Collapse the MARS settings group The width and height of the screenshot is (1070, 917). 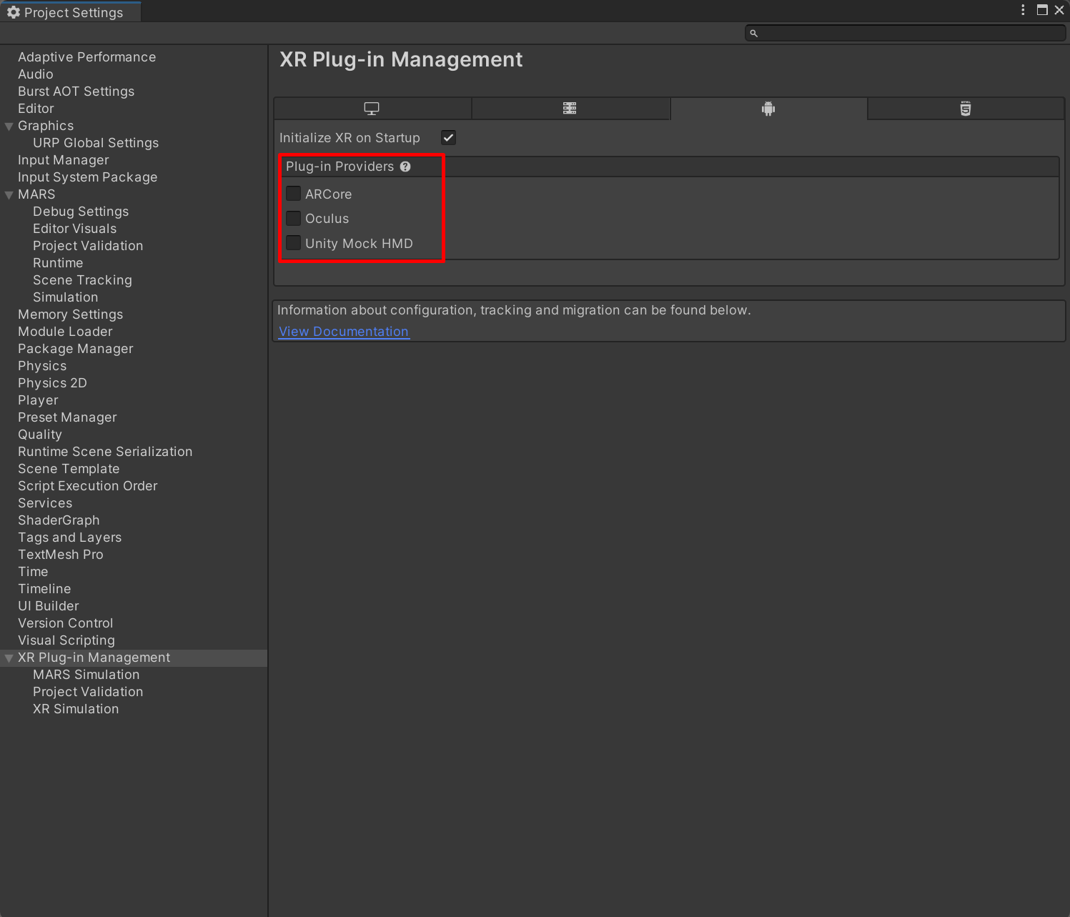point(9,195)
